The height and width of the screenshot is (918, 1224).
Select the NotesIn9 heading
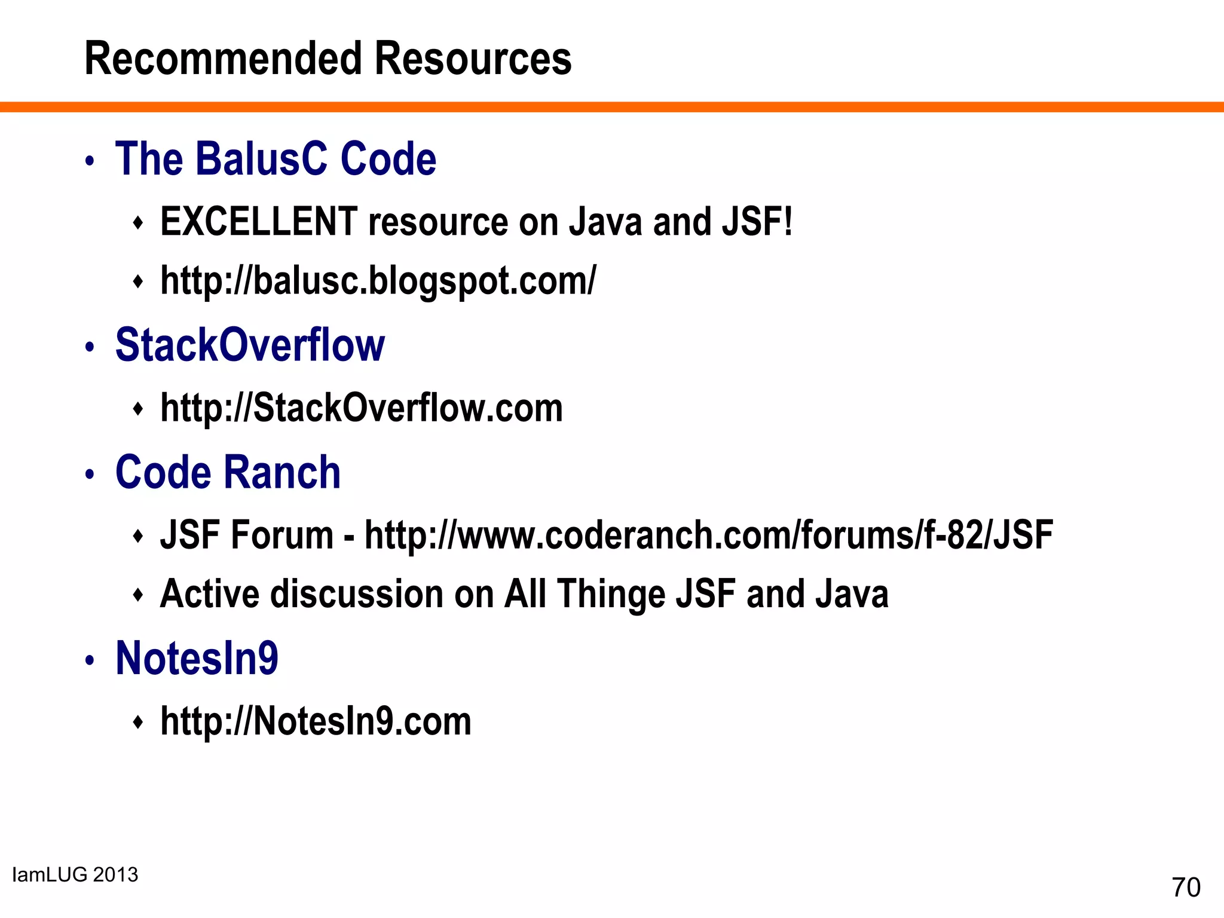click(x=197, y=658)
